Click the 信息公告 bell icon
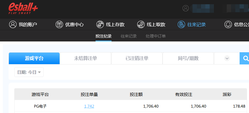Screen dimensions: 249x113 pos(228,24)
